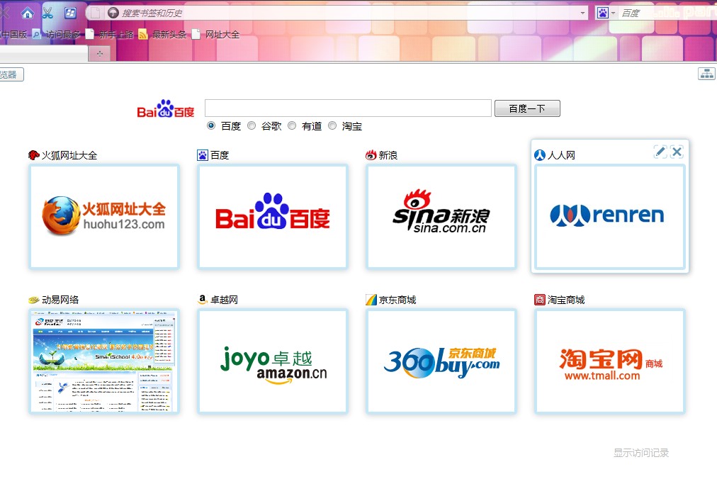717x479 pixels.
Task: Click the 显示访问记录 link
Action: click(640, 453)
